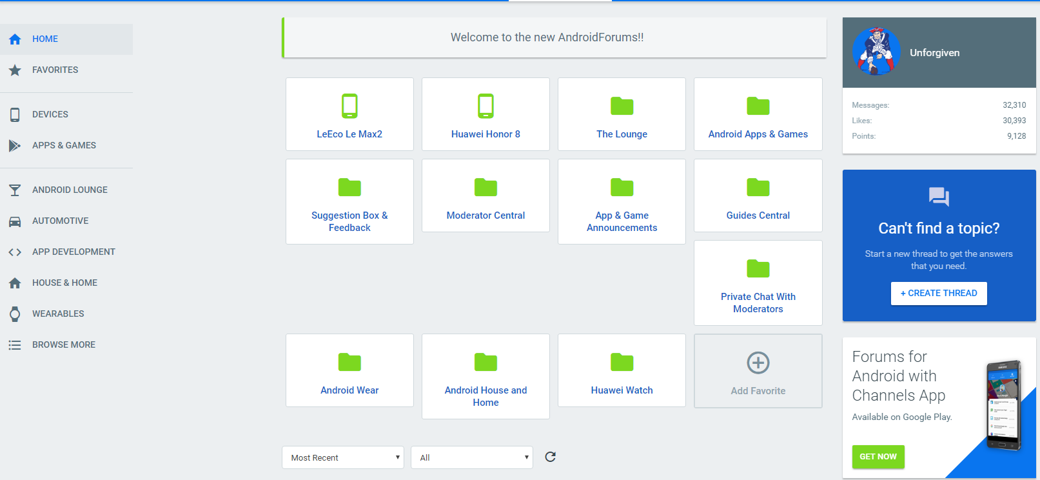The image size is (1040, 480).
Task: Go to Devices in the sidebar
Action: (x=50, y=114)
